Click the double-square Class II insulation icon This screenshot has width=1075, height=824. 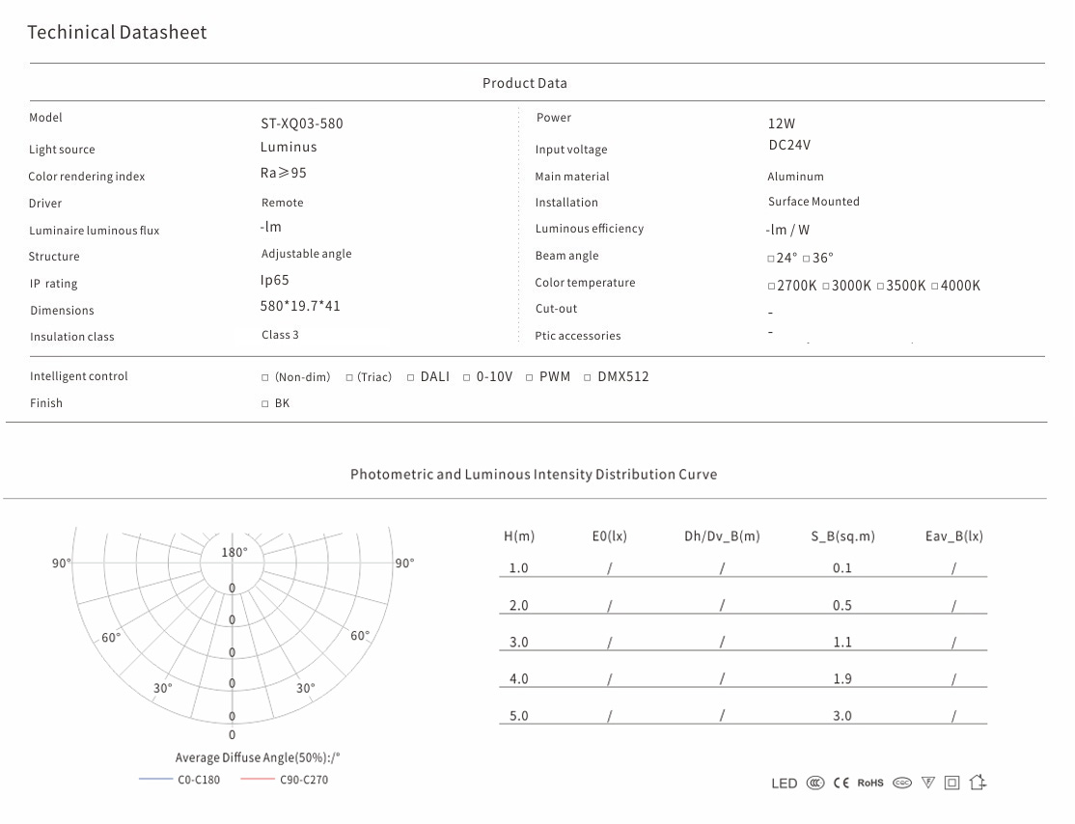pyautogui.click(x=952, y=783)
